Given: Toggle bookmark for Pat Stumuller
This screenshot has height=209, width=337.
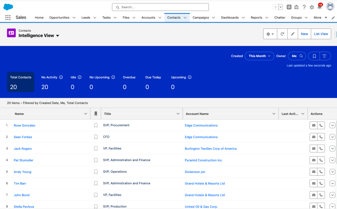Looking at the screenshot, I should point(96,160).
